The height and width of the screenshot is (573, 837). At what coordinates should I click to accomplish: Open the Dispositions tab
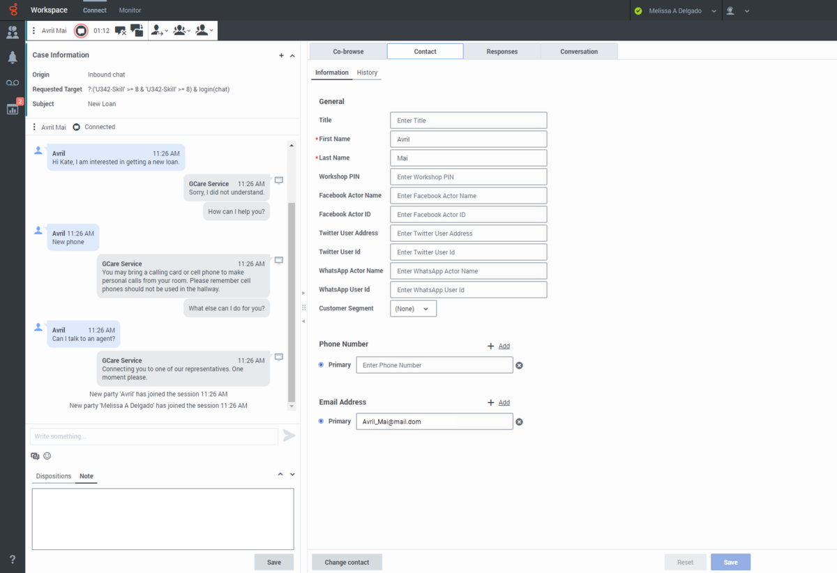coord(54,476)
